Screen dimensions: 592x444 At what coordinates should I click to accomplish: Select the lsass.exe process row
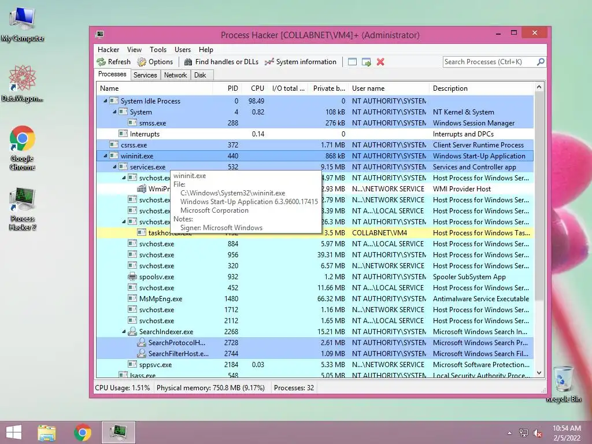[315, 375]
